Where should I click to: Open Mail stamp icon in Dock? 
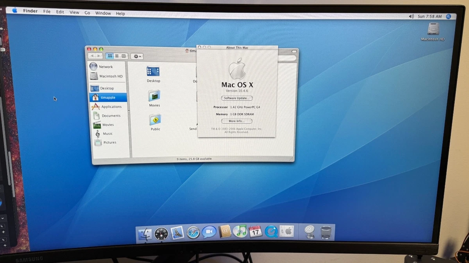(177, 233)
